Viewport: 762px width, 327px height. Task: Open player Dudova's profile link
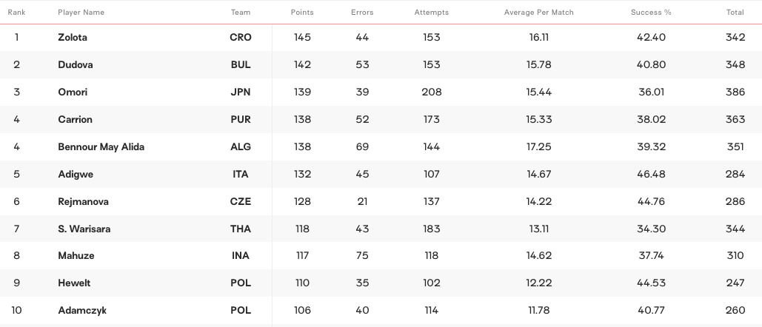(75, 65)
